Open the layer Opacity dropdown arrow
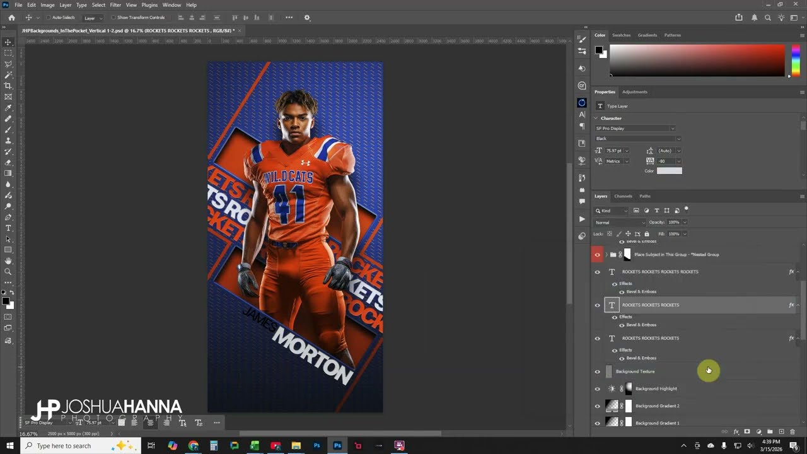This screenshot has height=454, width=807. (x=685, y=222)
